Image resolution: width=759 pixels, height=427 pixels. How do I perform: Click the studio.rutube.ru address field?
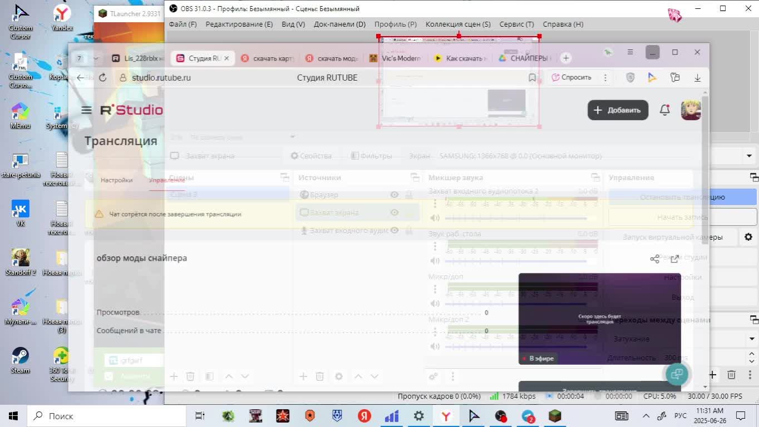pyautogui.click(x=161, y=78)
